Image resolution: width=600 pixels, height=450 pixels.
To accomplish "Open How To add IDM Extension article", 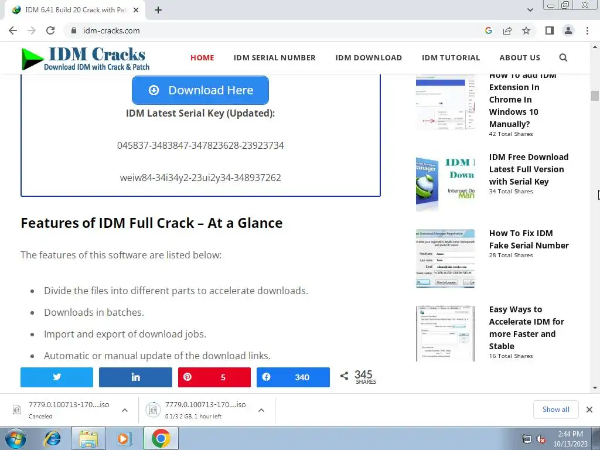I will click(x=522, y=100).
